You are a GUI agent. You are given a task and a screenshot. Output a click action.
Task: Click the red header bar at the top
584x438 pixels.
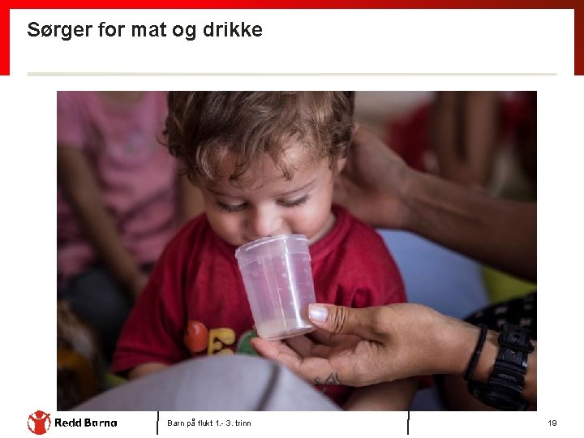click(292, 4)
